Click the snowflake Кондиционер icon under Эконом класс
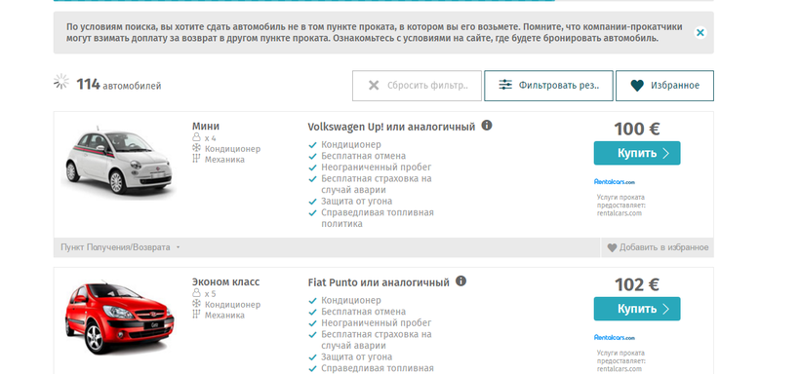The width and height of the screenshot is (800, 374). click(196, 304)
